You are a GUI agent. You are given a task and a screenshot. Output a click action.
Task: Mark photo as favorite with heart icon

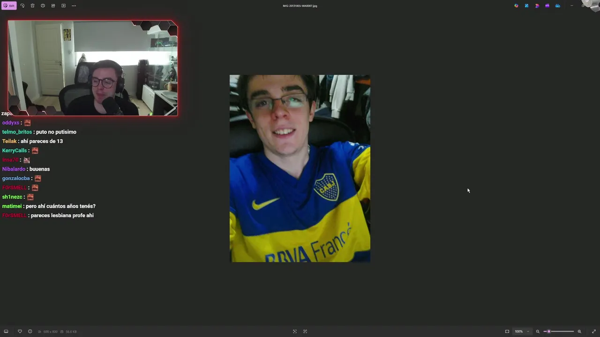tap(20, 331)
